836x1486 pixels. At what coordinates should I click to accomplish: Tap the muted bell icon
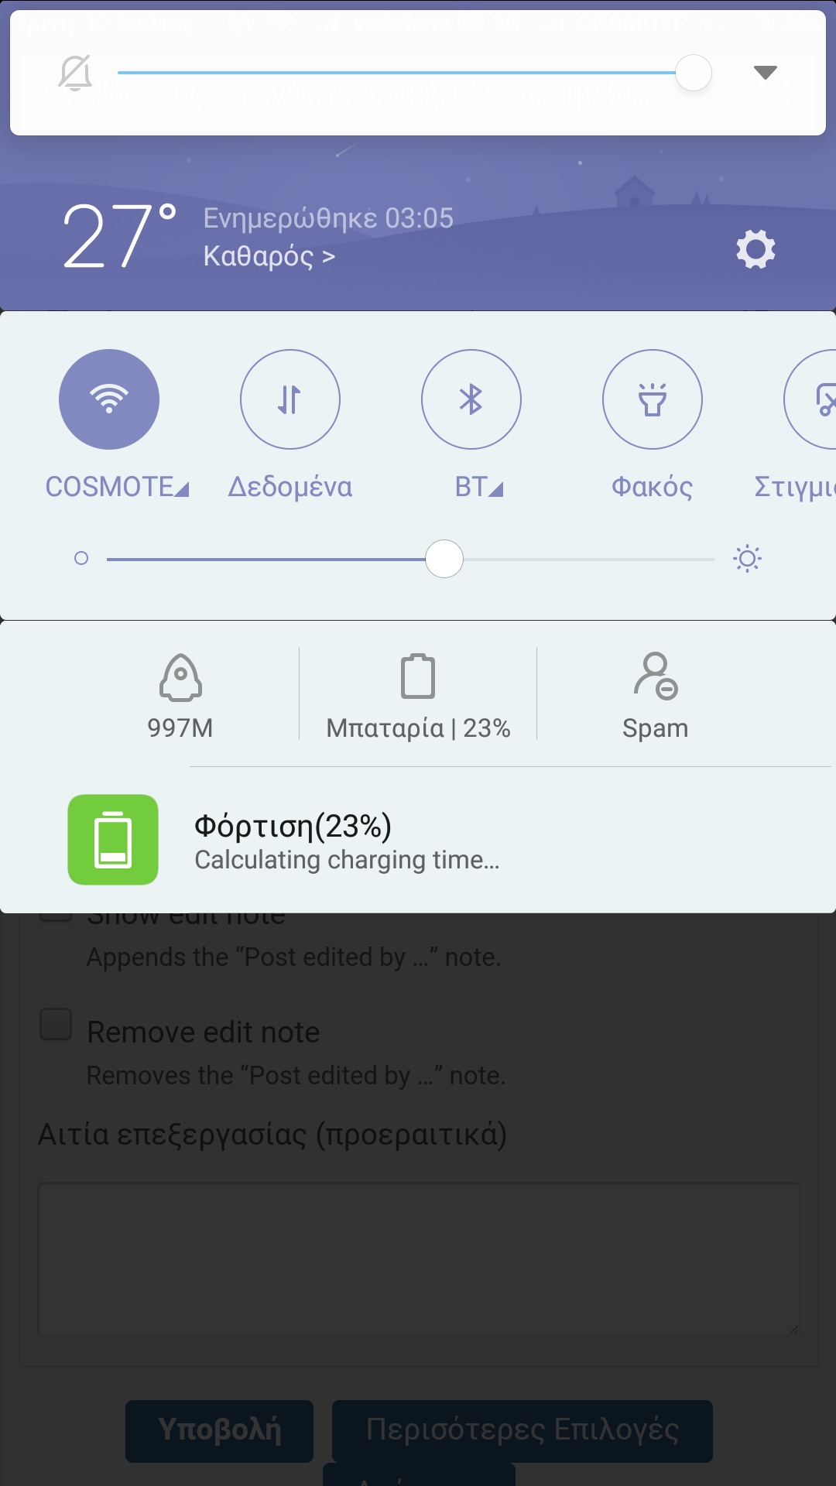click(x=75, y=74)
